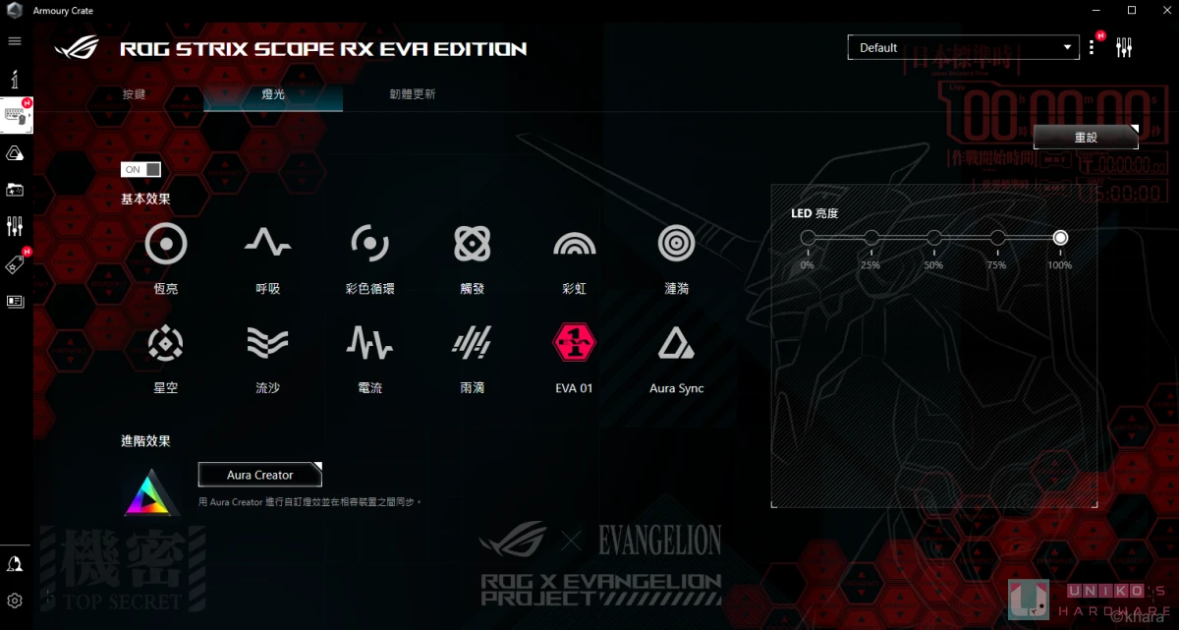Image resolution: width=1179 pixels, height=630 pixels.
Task: Set LED brightness to 25%
Action: (x=870, y=238)
